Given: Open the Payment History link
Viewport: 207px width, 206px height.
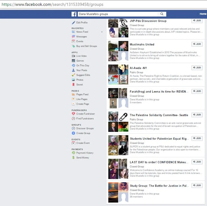Looking at the screenshot, I should [x=85, y=153].
